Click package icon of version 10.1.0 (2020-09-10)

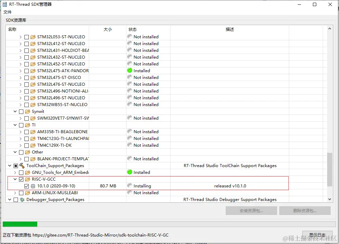tap(33, 186)
